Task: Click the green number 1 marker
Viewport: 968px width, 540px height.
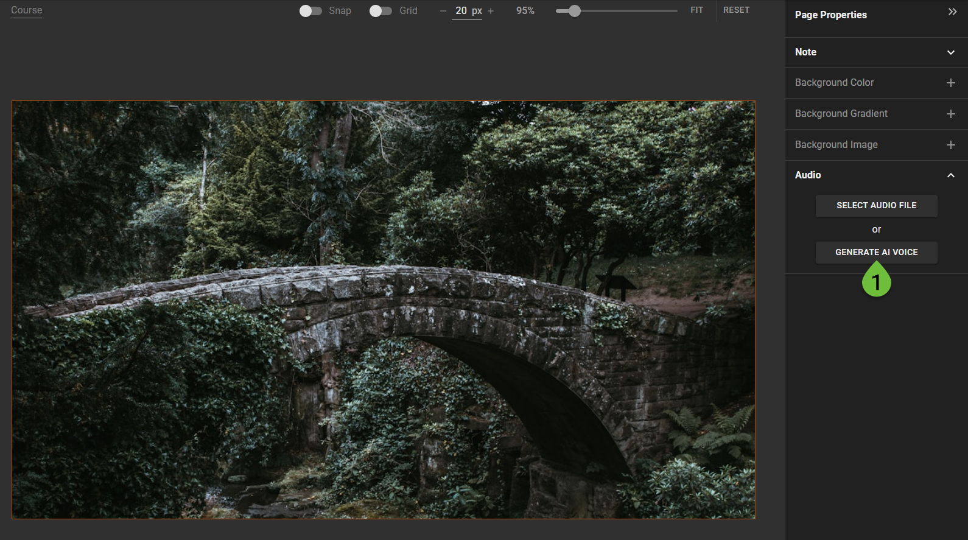Action: (876, 282)
